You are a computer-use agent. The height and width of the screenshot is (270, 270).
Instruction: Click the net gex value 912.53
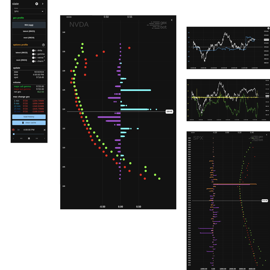40,92
